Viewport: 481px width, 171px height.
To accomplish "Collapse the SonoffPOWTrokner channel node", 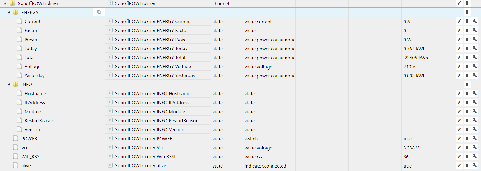I will point(5,3).
